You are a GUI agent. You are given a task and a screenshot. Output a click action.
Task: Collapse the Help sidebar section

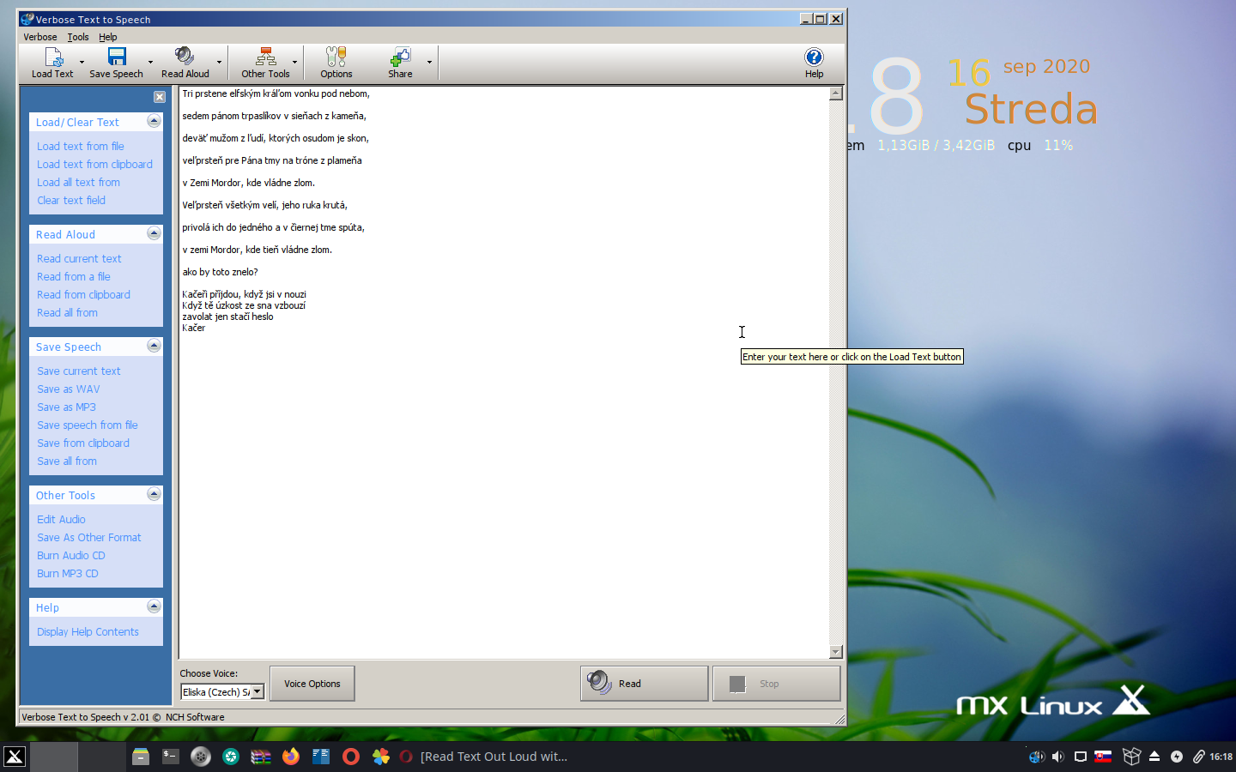click(x=154, y=606)
